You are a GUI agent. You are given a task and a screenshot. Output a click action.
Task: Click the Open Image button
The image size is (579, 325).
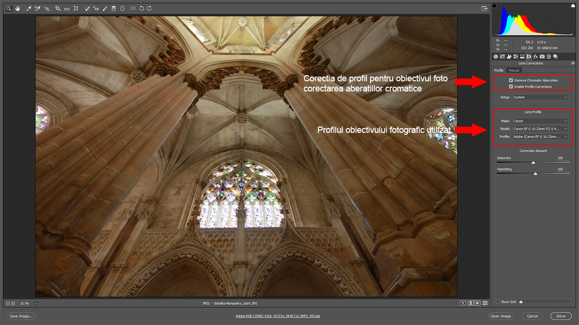pos(501,316)
